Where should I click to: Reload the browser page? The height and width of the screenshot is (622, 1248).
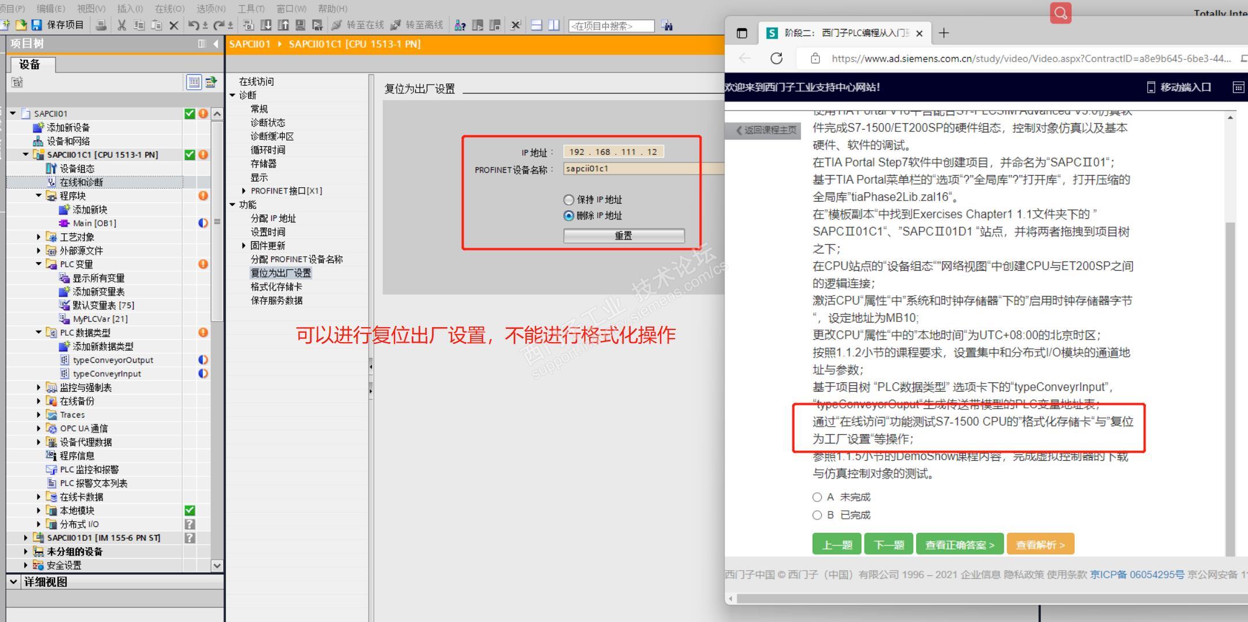[x=776, y=58]
